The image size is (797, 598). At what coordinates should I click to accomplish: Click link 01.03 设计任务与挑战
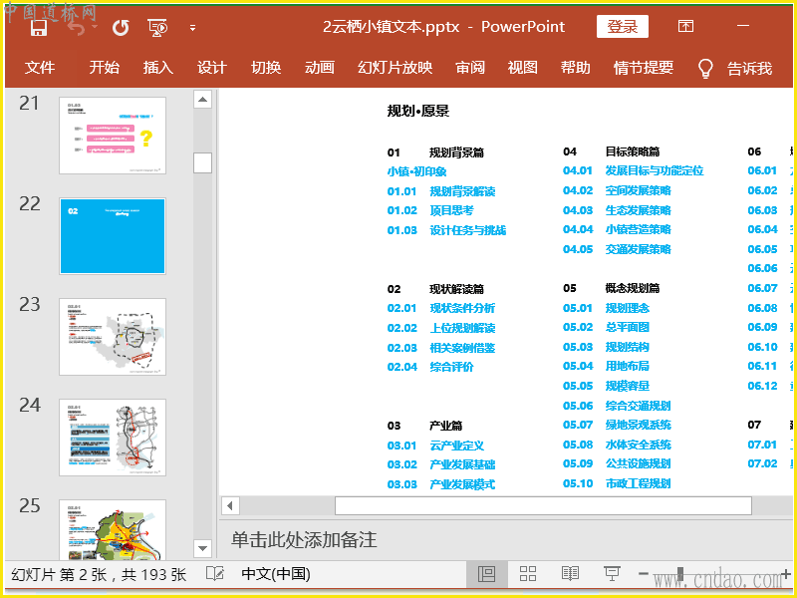click(x=446, y=230)
